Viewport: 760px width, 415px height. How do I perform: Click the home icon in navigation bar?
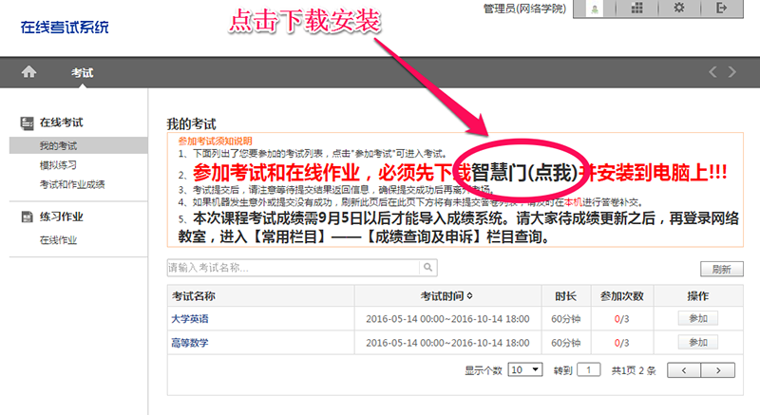pyautogui.click(x=28, y=72)
